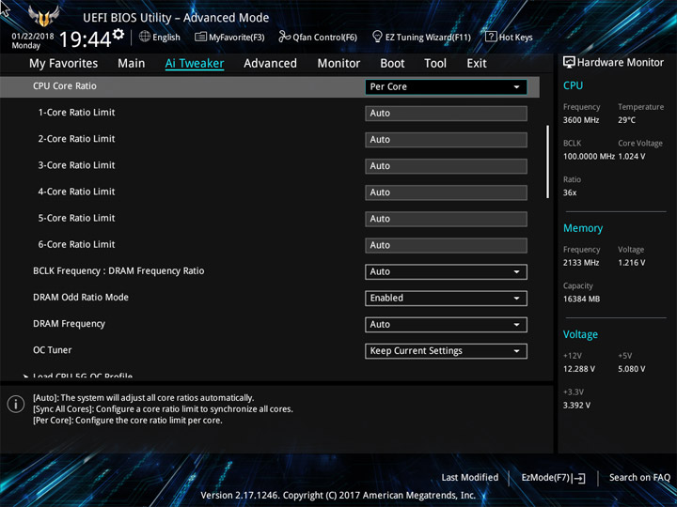Image resolution: width=677 pixels, height=507 pixels.
Task: Click the 12.288 V reading
Action: coord(578,369)
